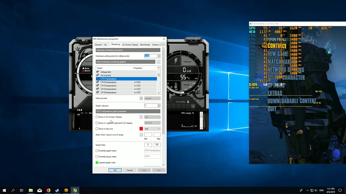The height and width of the screenshot is (194, 346).
Task: Select profile slot 4 in Afterburner
Action: pyautogui.click(x=183, y=106)
